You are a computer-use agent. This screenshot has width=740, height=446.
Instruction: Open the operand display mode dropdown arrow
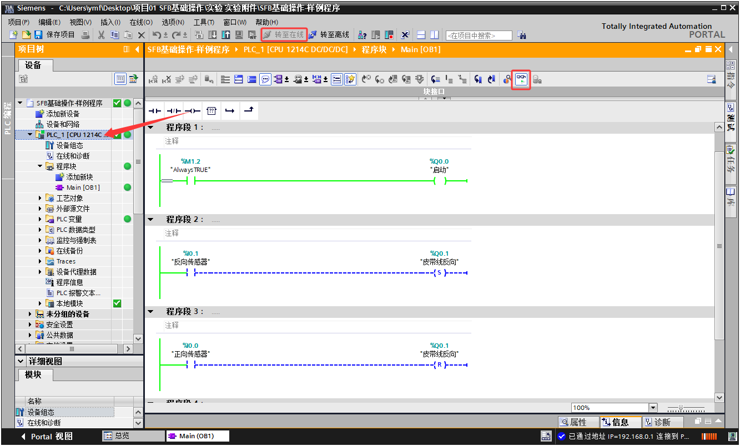point(286,80)
